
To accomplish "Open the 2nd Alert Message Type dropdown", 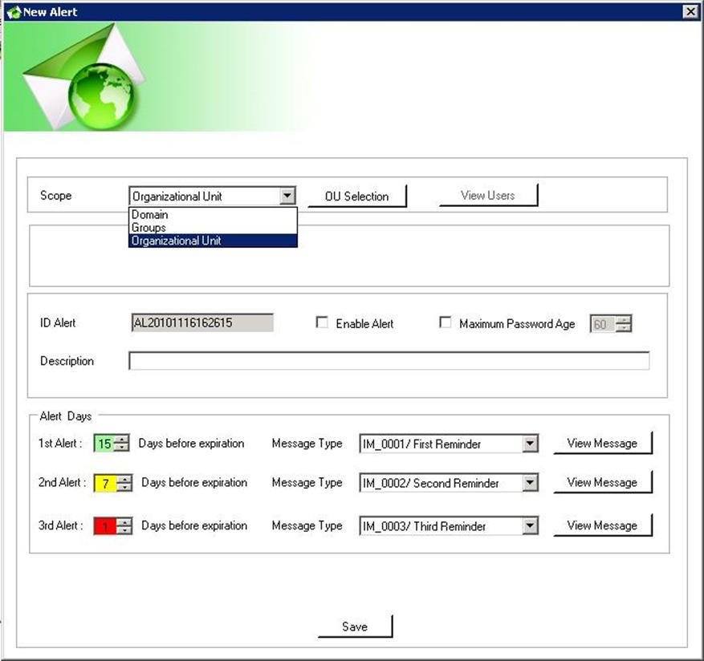I will [x=530, y=483].
